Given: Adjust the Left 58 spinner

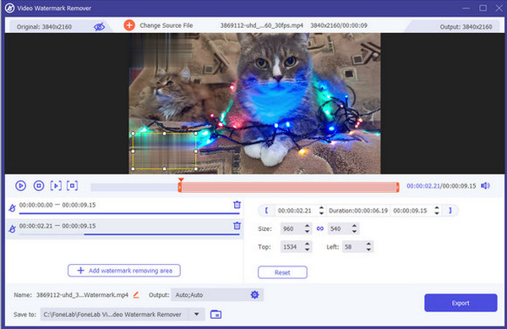Looking at the screenshot, I should [368, 247].
